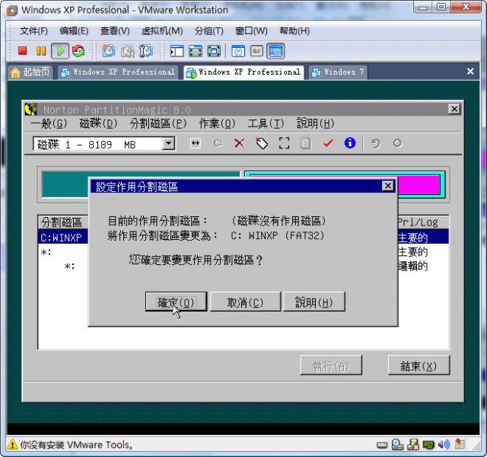Confirm with the 確定(O) button
Screen dimensions: 487x457
click(x=176, y=302)
